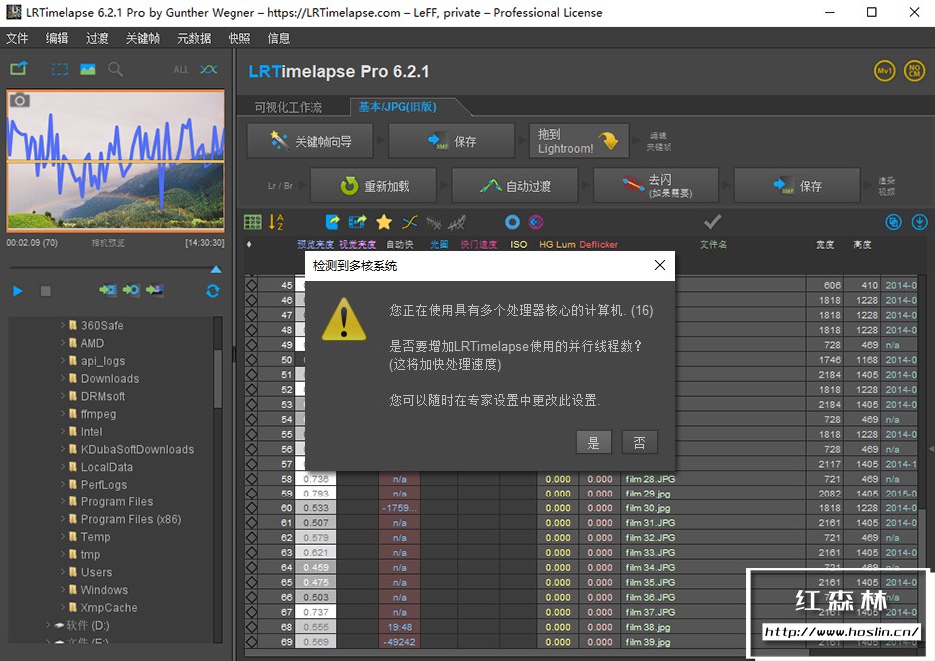
Task: Toggle the NO CM badge in the top right
Action: point(916,71)
